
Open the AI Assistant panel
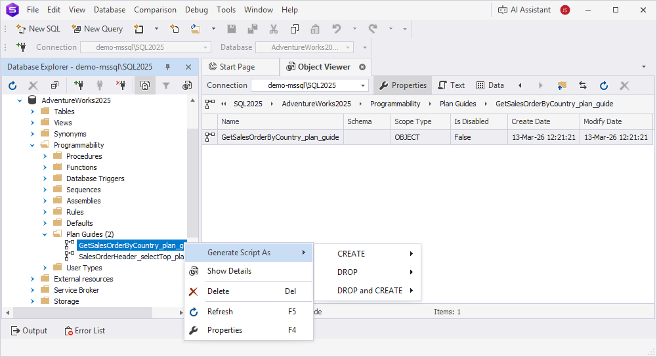click(x=524, y=10)
